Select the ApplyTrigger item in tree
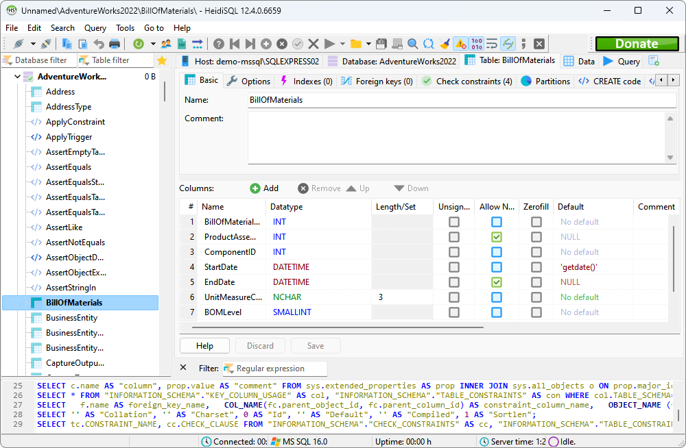 [69, 137]
